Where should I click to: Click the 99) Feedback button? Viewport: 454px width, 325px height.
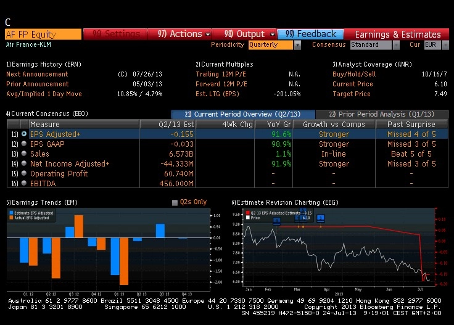click(x=311, y=34)
